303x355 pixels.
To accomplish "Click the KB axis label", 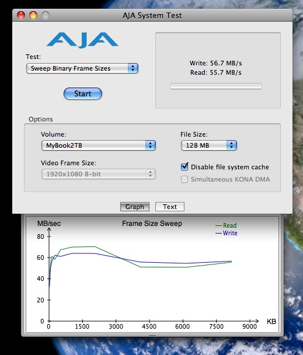I will pos(271,322).
